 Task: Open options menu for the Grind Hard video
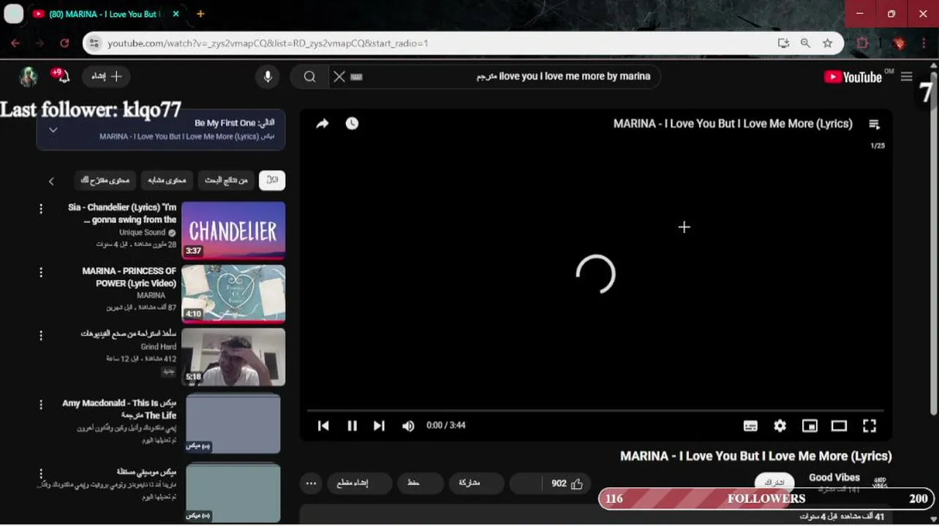click(x=41, y=335)
